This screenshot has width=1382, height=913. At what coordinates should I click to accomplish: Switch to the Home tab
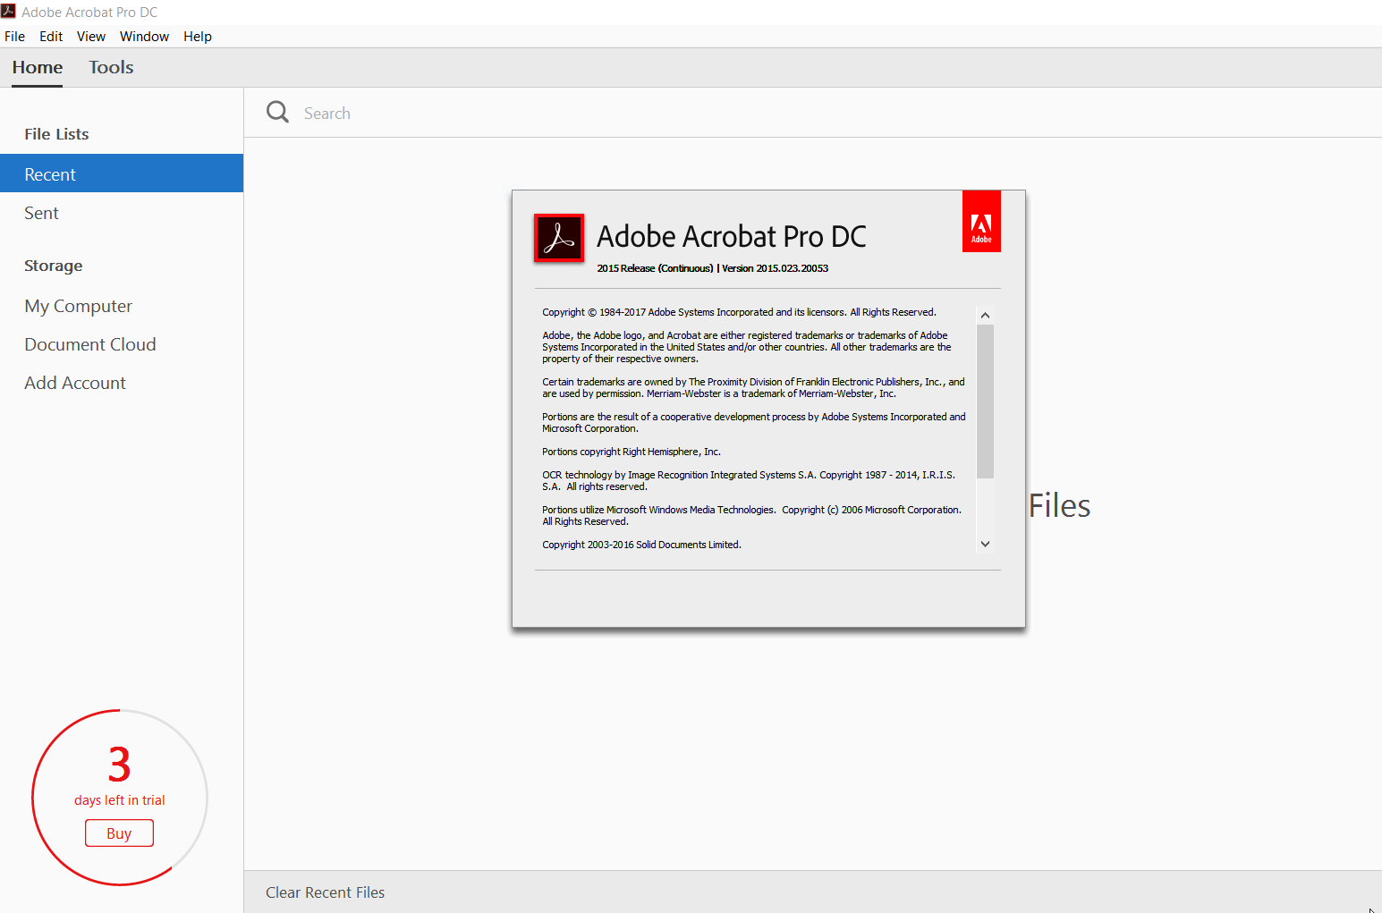[38, 67]
